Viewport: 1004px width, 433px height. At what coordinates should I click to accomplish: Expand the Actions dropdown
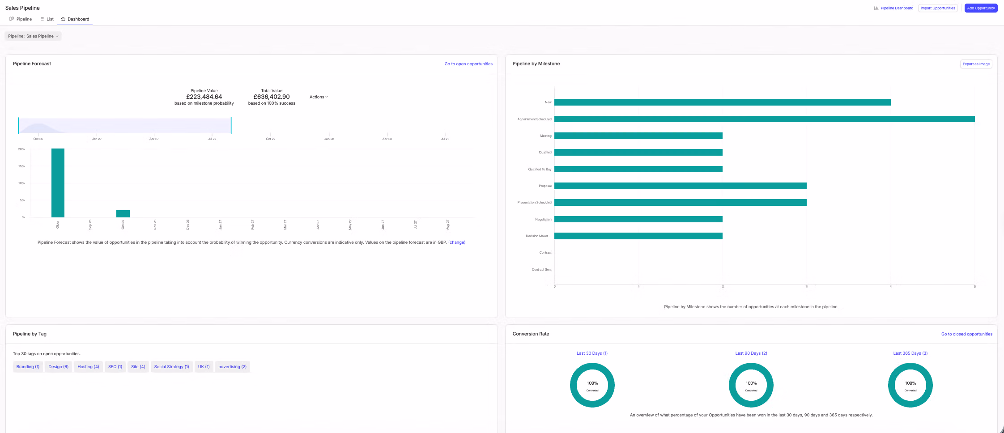click(x=319, y=97)
